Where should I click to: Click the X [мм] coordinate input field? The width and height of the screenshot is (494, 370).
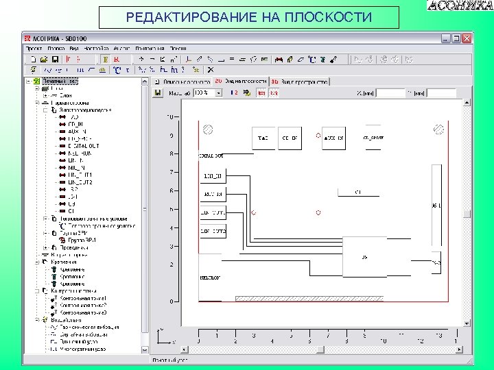(390, 93)
